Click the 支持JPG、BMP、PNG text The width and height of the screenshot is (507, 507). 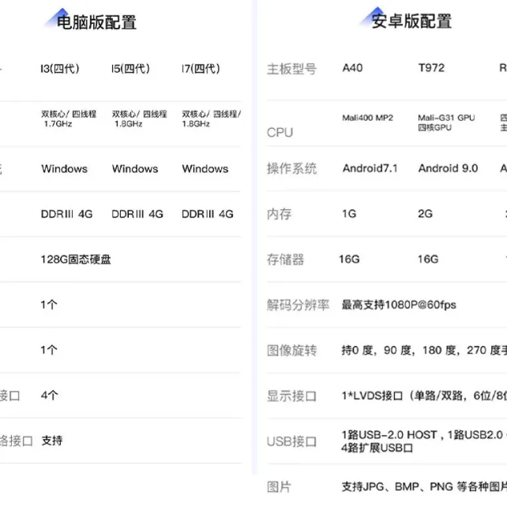pyautogui.click(x=397, y=487)
